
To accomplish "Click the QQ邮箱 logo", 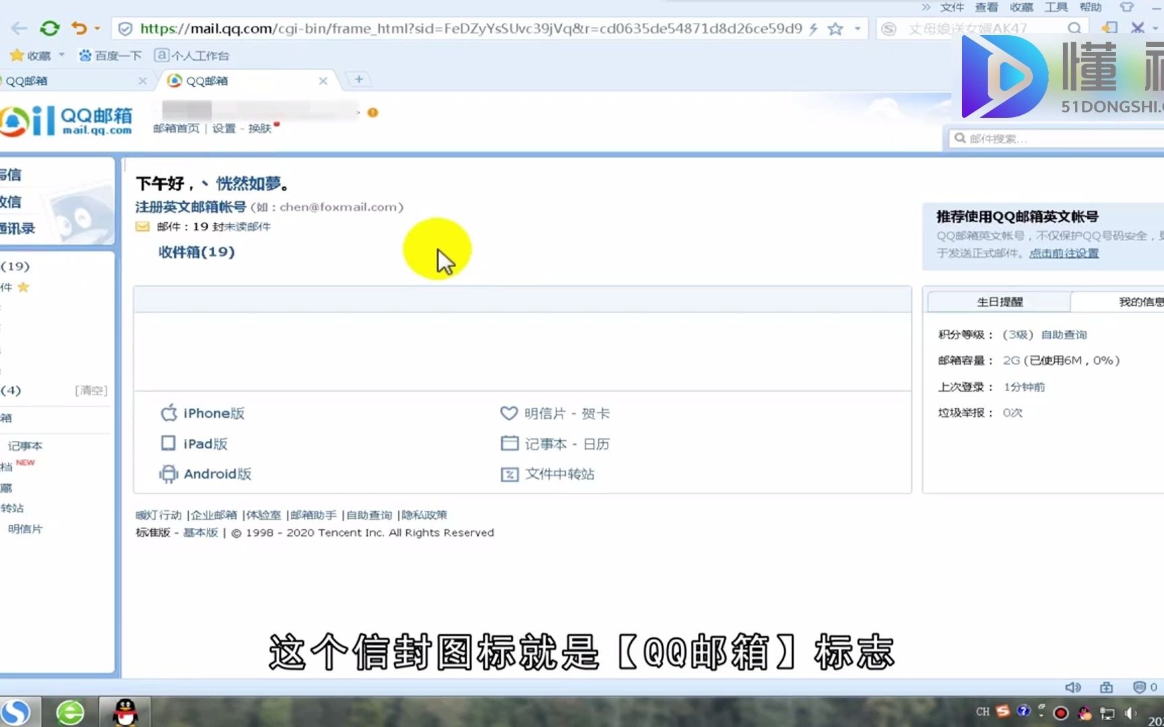I will [66, 121].
